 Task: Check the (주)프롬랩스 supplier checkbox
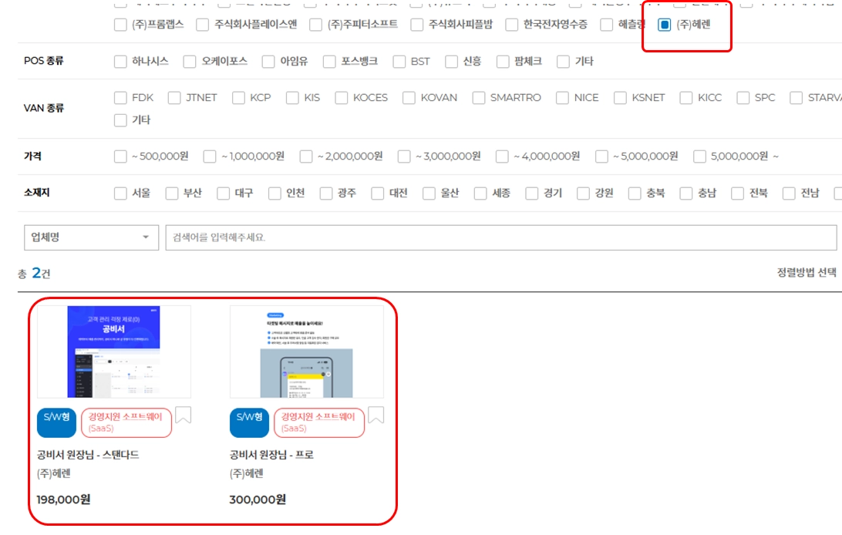[x=120, y=25]
